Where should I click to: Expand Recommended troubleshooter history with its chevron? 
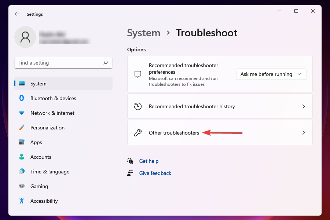(304, 106)
